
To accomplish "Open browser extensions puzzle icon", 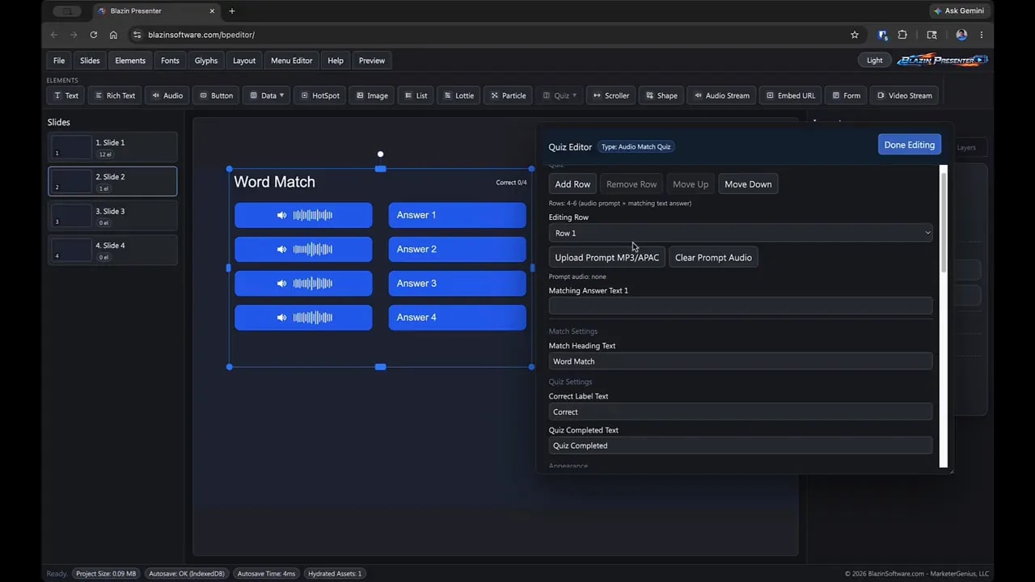I will coord(902,35).
